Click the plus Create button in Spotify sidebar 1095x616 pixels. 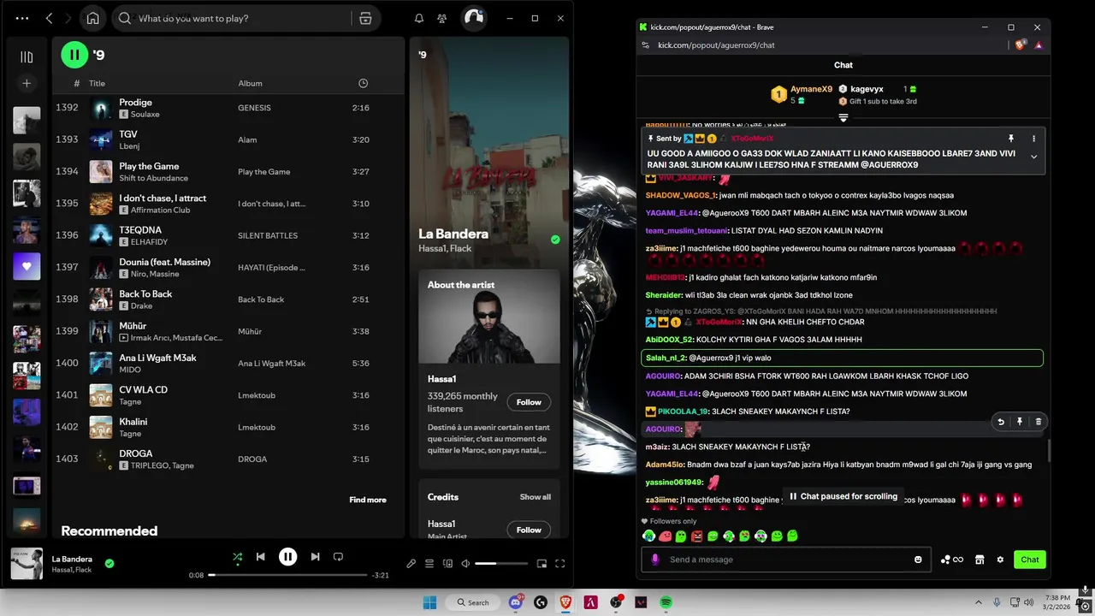[27, 83]
